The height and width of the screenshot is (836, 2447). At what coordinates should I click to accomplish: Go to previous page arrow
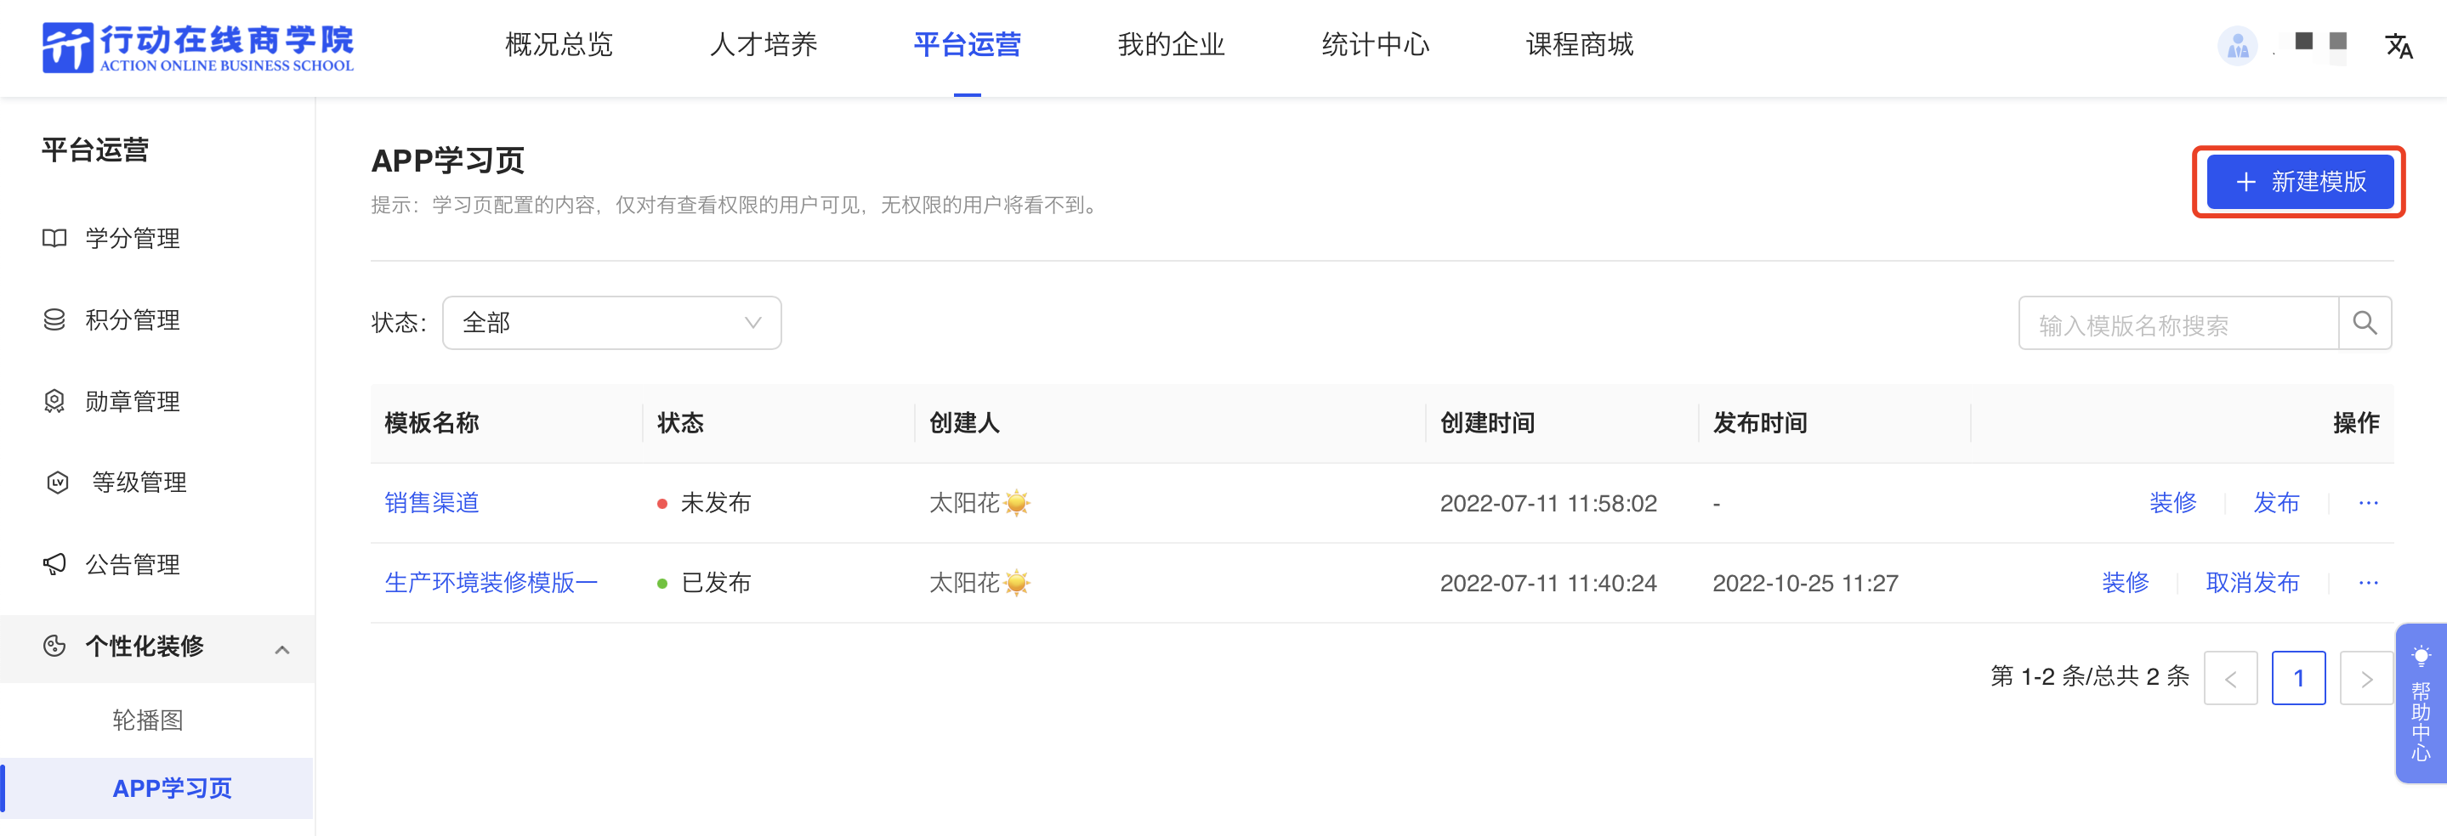pyautogui.click(x=2229, y=677)
